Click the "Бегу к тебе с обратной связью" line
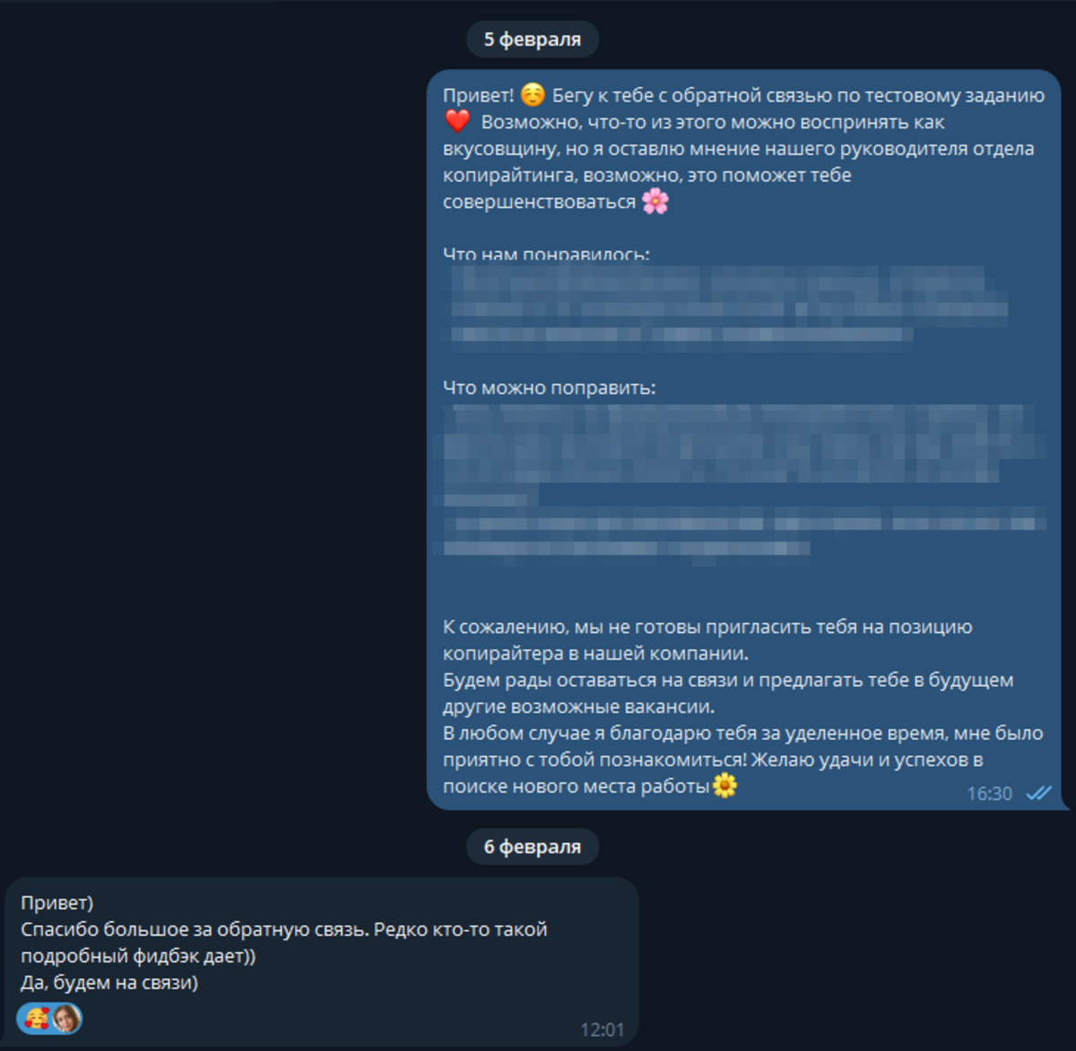The width and height of the screenshot is (1076, 1051). pos(798,95)
